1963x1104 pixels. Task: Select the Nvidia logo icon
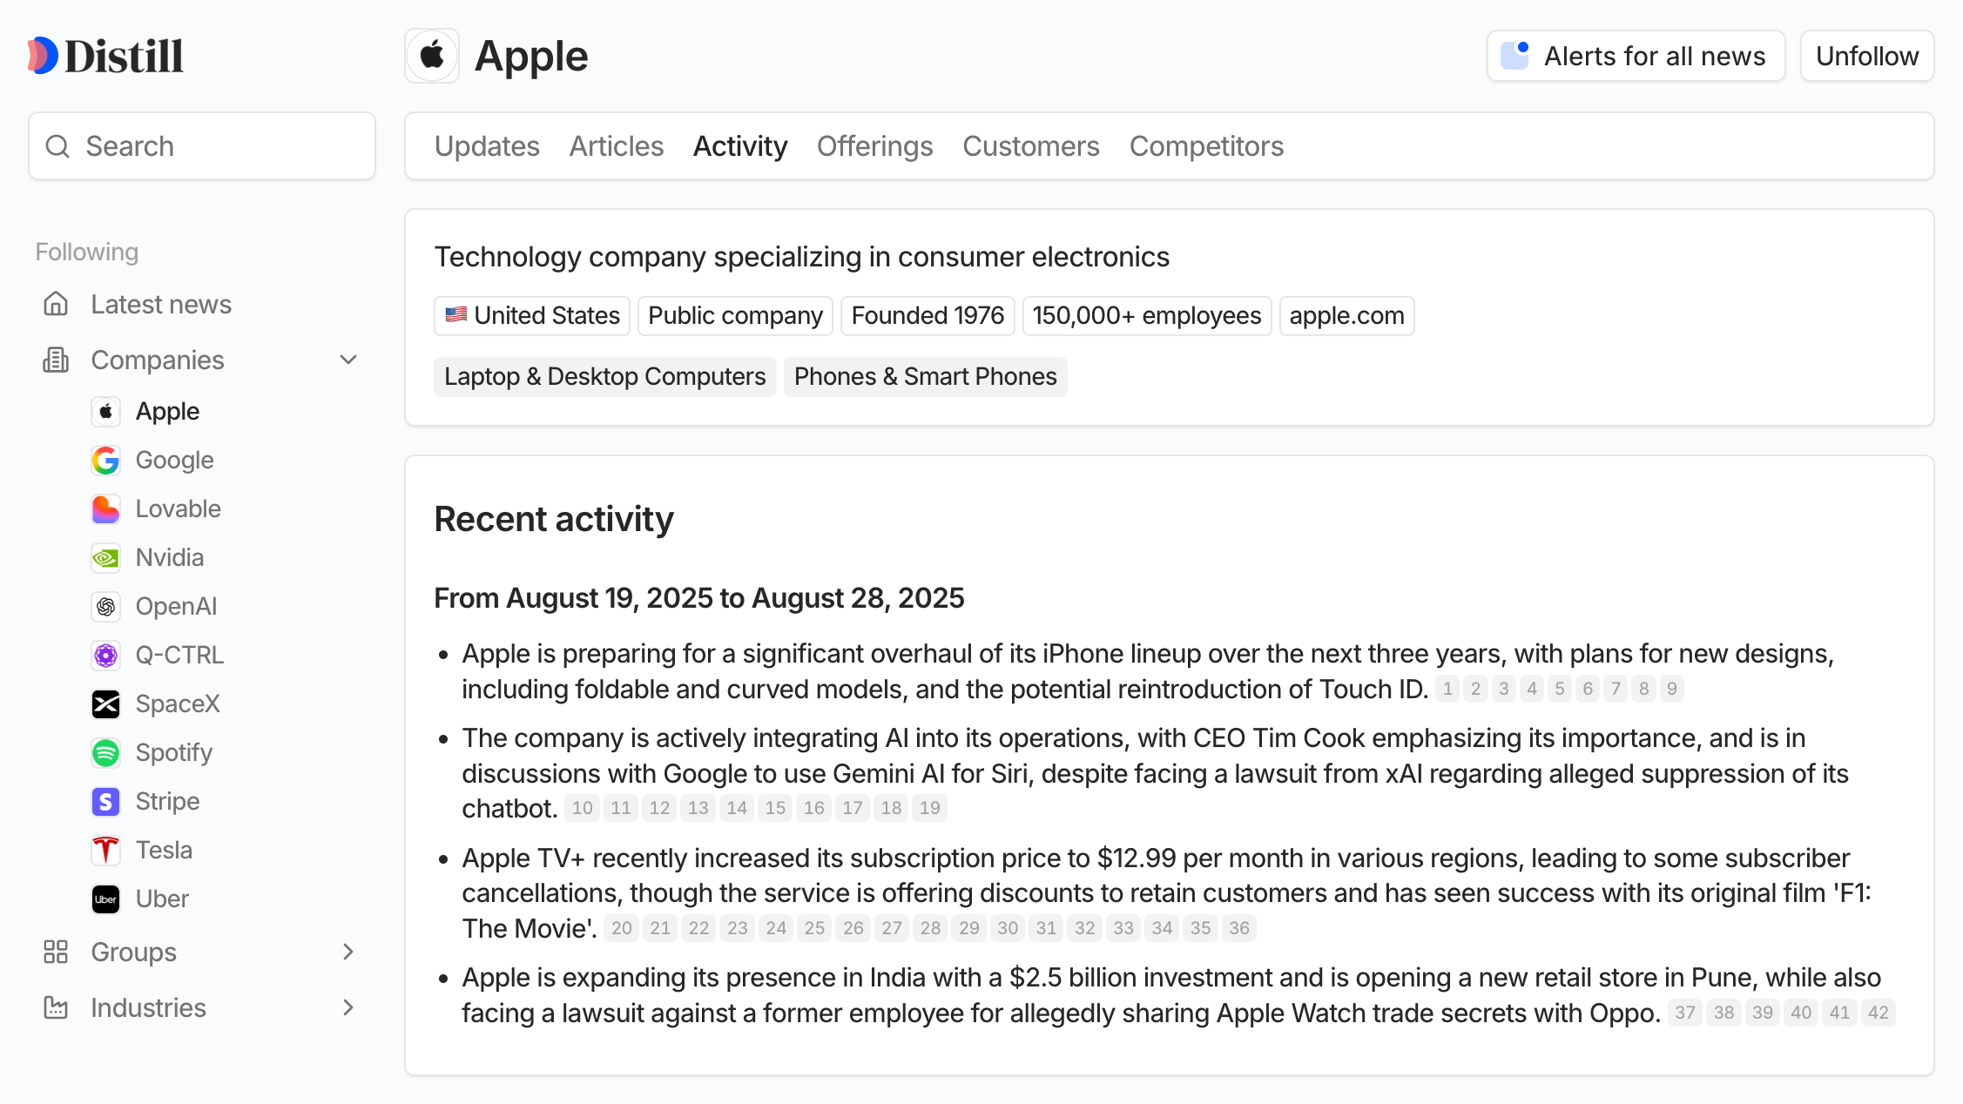point(105,558)
